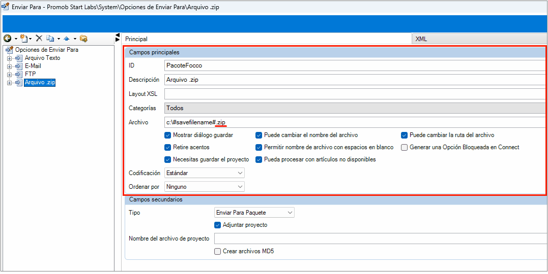
Task: Toggle Retire acentos checkbox
Action: (167, 147)
